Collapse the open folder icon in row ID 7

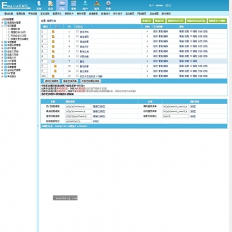pyautogui.click(x=53, y=61)
